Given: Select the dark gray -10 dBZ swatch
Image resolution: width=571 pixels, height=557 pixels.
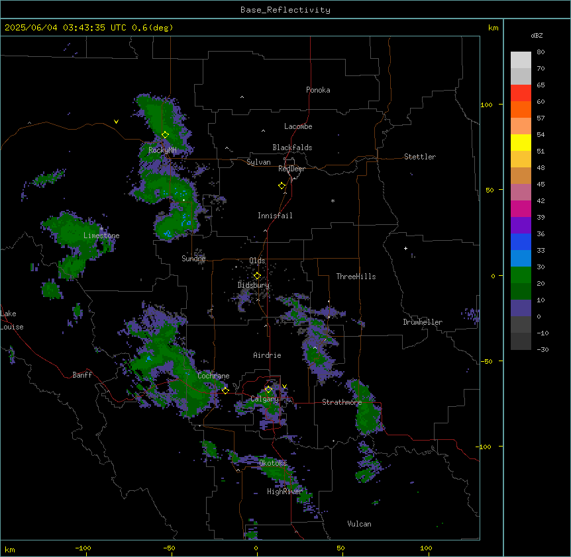Looking at the screenshot, I should (x=521, y=341).
